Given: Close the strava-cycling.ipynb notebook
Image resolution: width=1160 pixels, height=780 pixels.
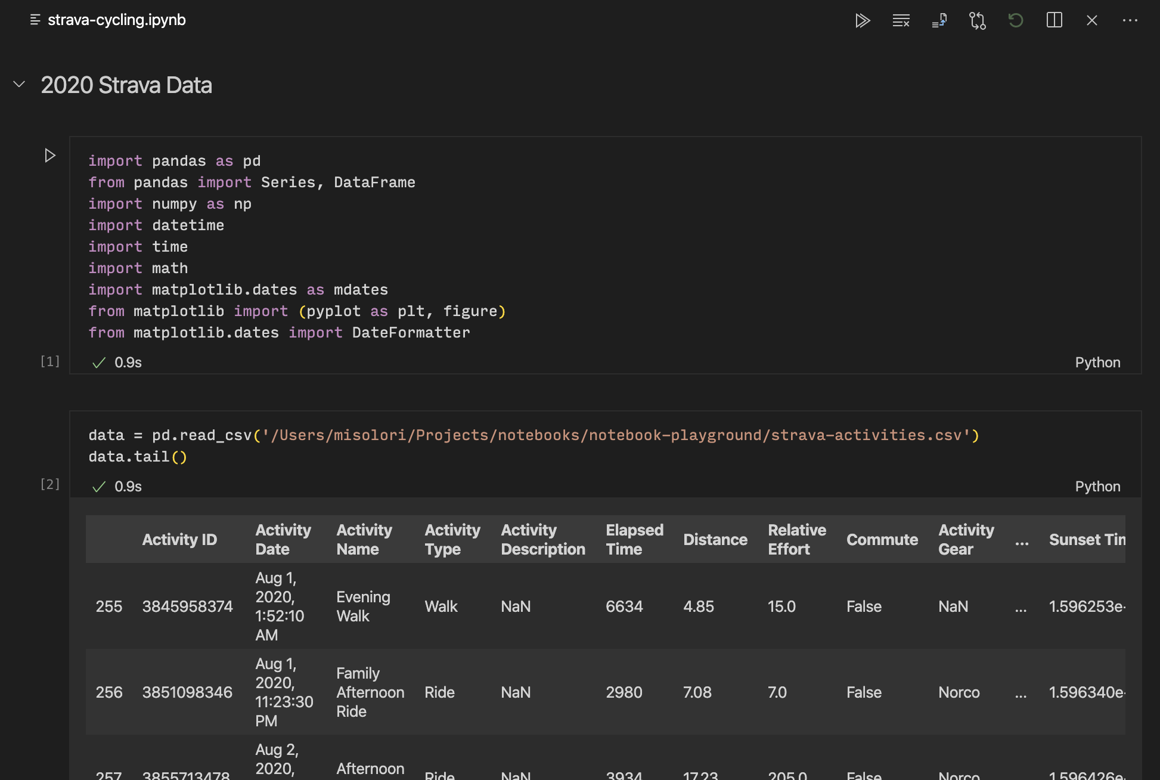Looking at the screenshot, I should click(1091, 20).
